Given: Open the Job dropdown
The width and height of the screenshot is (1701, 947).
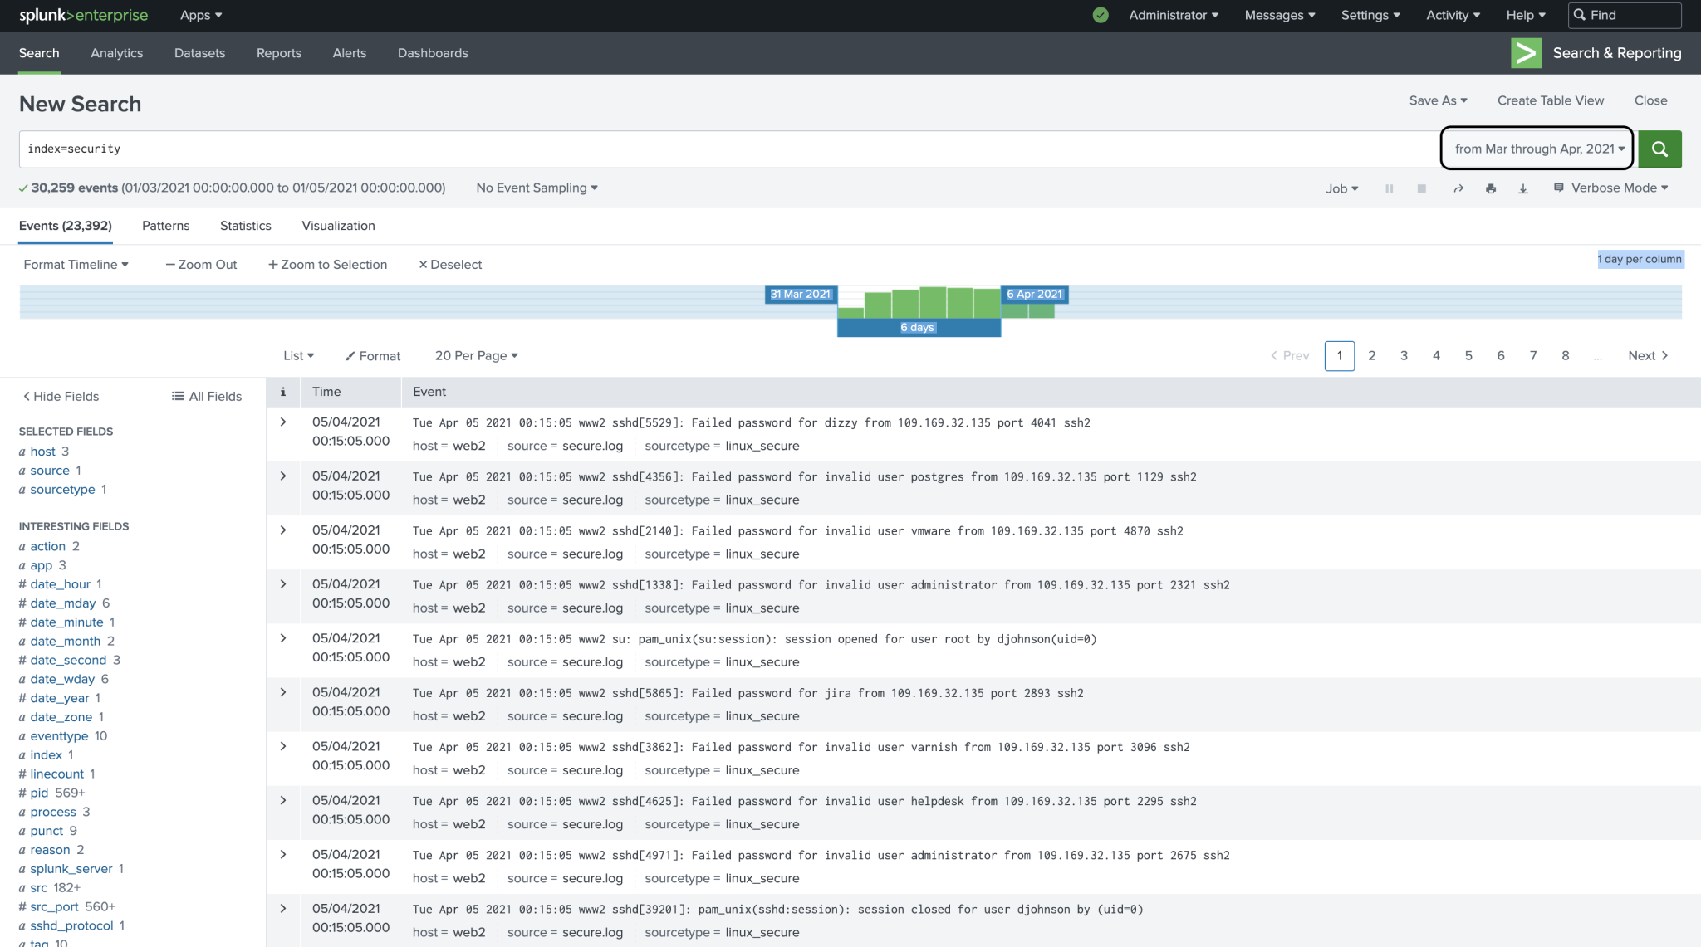Looking at the screenshot, I should (1341, 188).
